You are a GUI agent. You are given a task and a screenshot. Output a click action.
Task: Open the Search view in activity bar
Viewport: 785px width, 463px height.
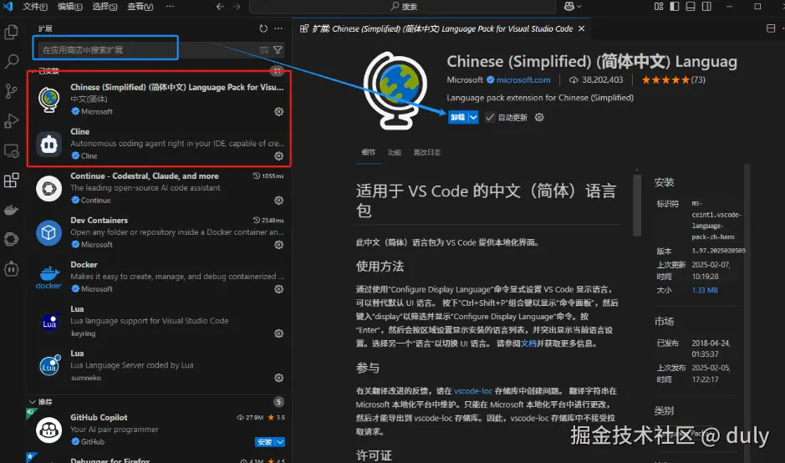(11, 62)
